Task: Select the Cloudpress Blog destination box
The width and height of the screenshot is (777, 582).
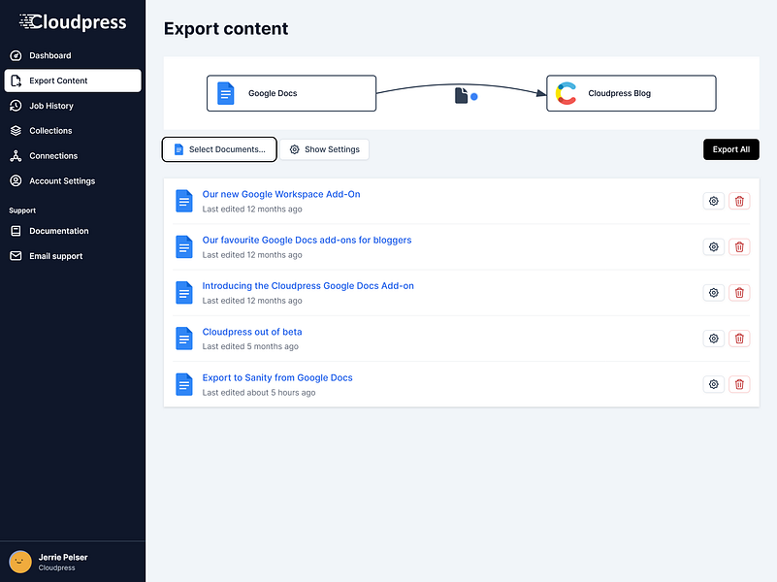Action: tap(631, 93)
